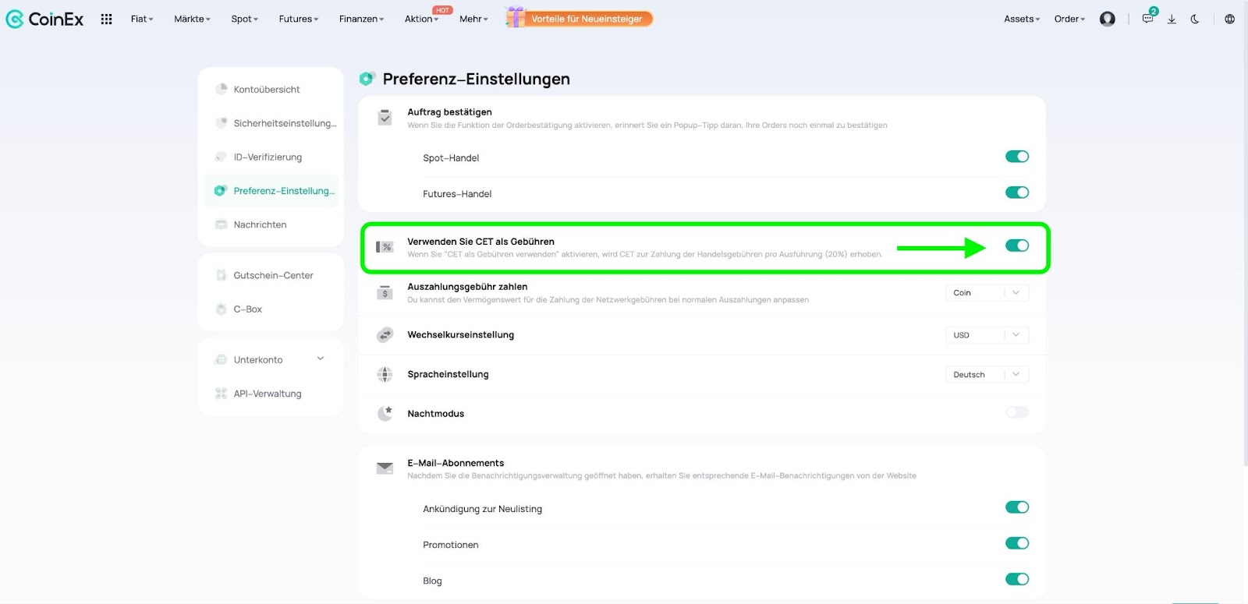
Task: Open the USD exchange rate dropdown
Action: pos(987,335)
